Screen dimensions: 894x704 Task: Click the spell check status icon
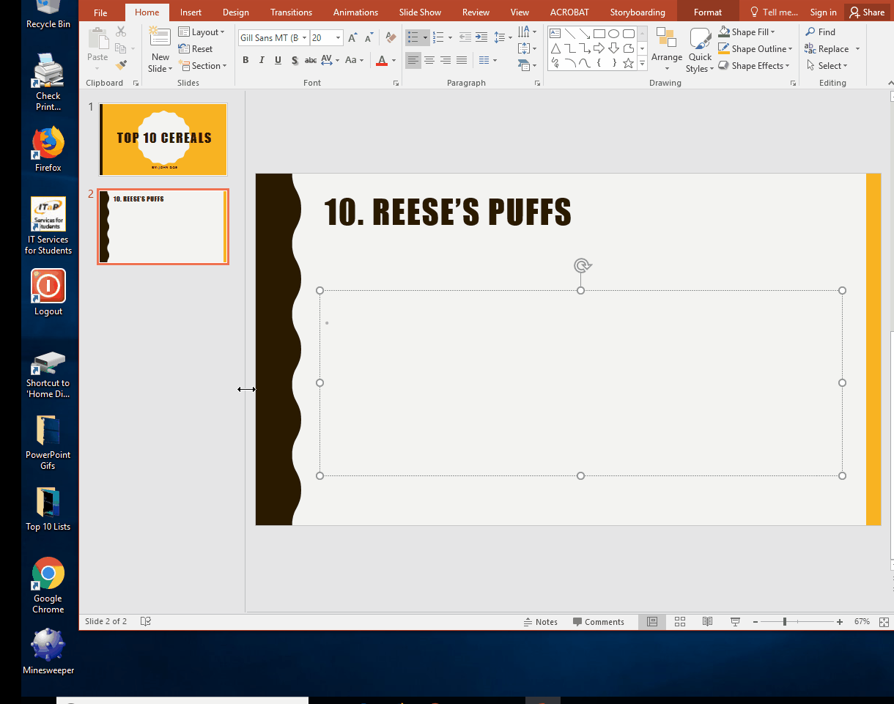click(x=146, y=621)
